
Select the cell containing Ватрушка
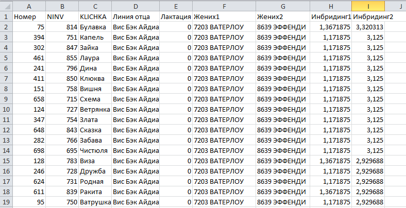click(95, 202)
